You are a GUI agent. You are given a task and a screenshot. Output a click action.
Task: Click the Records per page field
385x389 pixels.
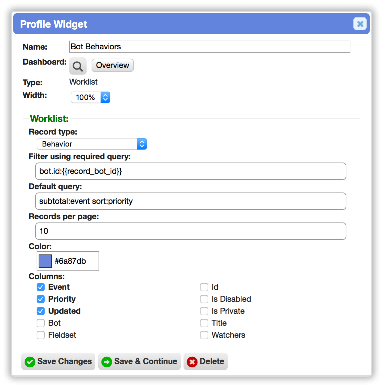tap(191, 231)
